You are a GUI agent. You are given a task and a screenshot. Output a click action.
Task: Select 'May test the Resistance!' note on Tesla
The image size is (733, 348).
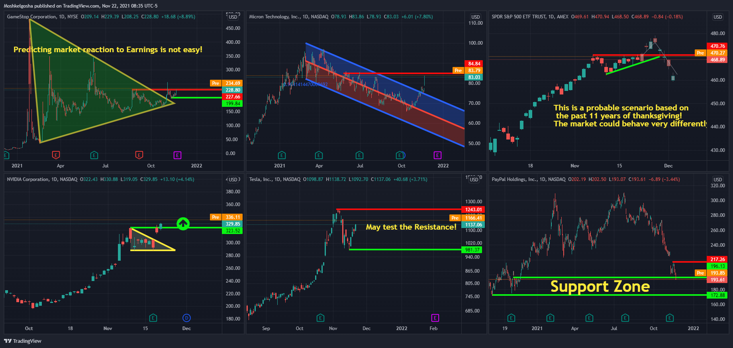pos(411,227)
